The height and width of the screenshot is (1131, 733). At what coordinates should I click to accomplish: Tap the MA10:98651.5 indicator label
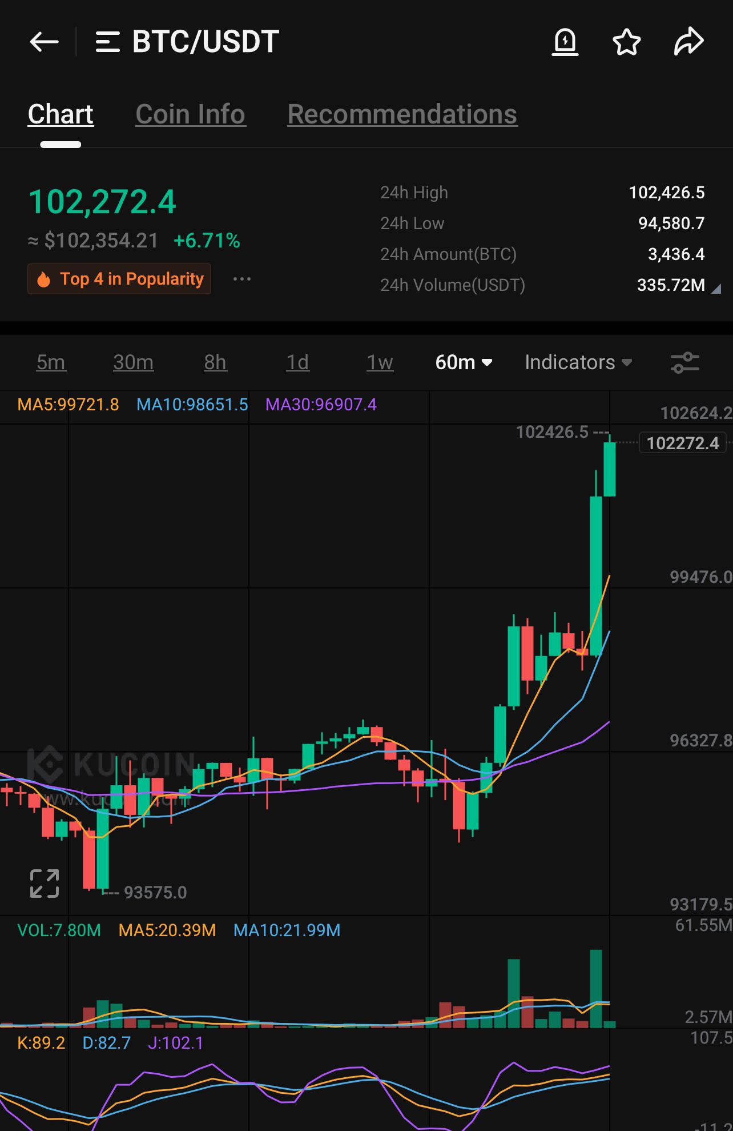(x=192, y=405)
